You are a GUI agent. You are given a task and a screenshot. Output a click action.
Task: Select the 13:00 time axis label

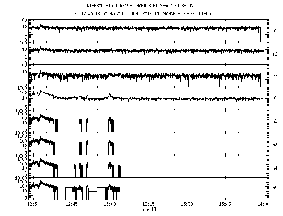110,204
